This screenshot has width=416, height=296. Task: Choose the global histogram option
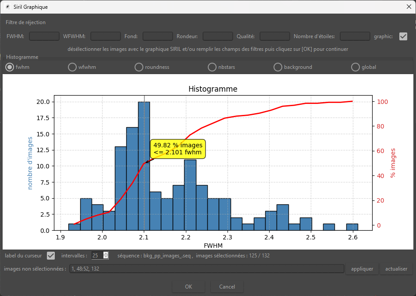point(355,67)
